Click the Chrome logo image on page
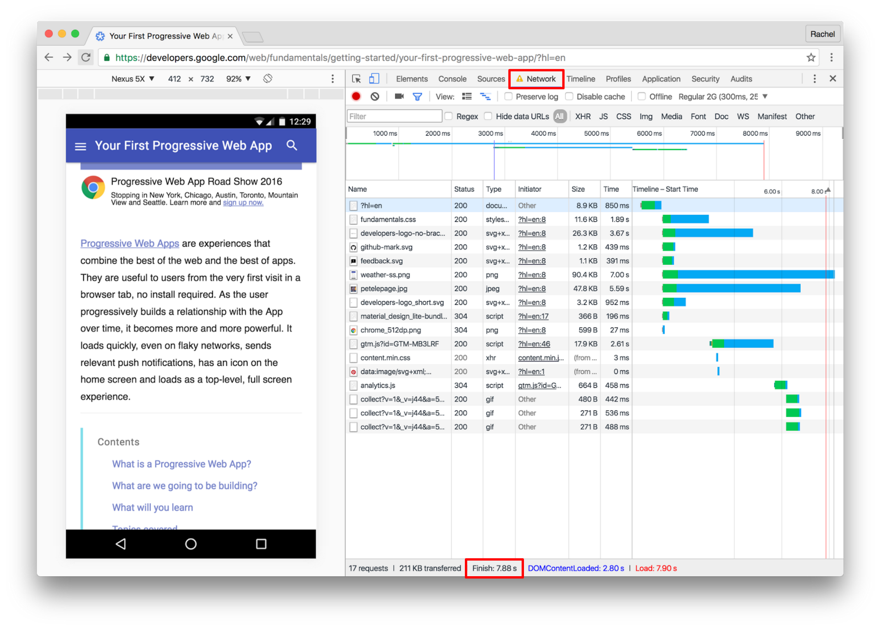894x629 pixels. (93, 188)
